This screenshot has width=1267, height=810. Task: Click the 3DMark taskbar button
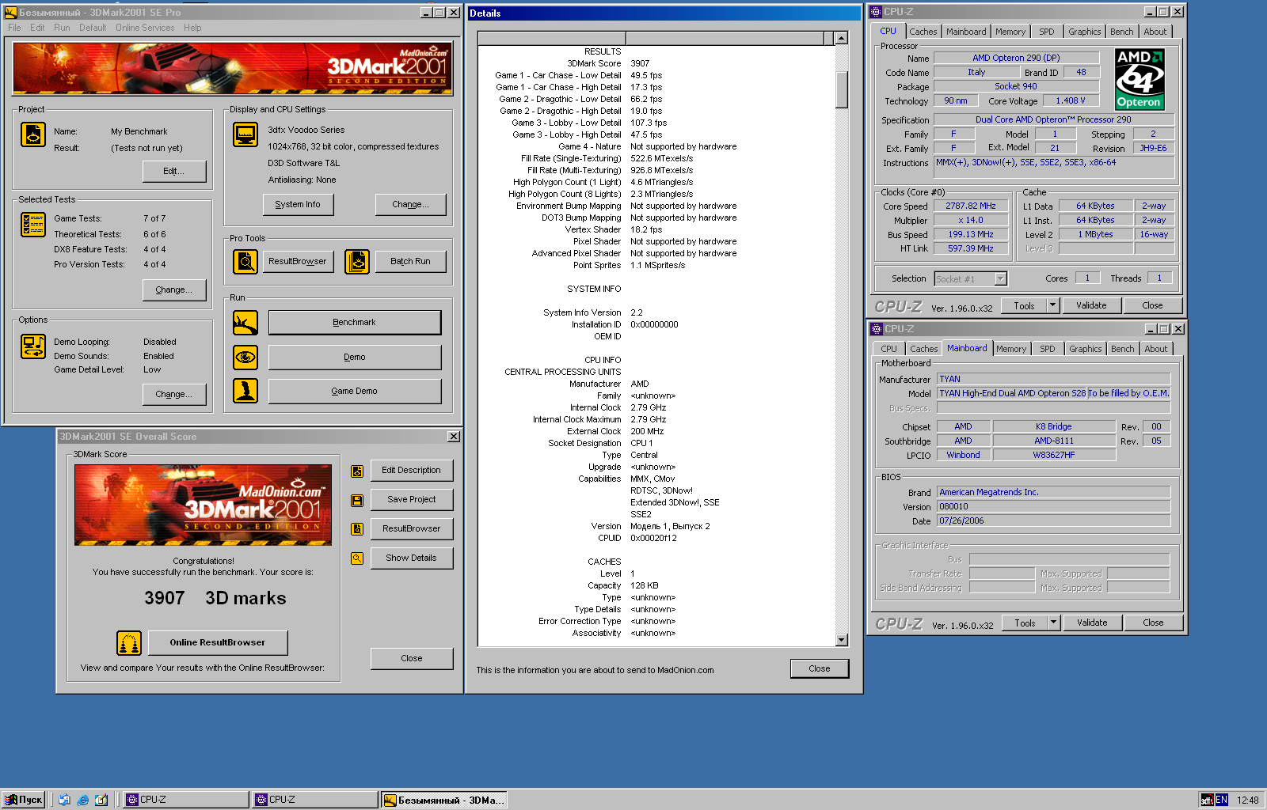pos(443,800)
